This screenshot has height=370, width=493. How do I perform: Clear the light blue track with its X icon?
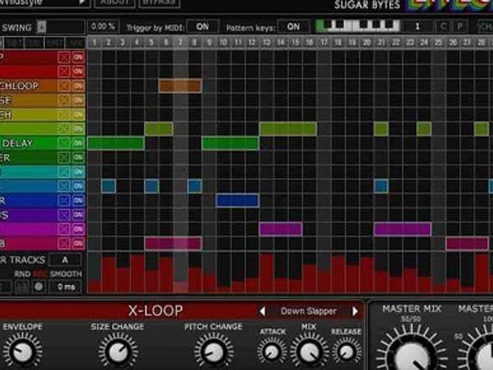(x=64, y=186)
